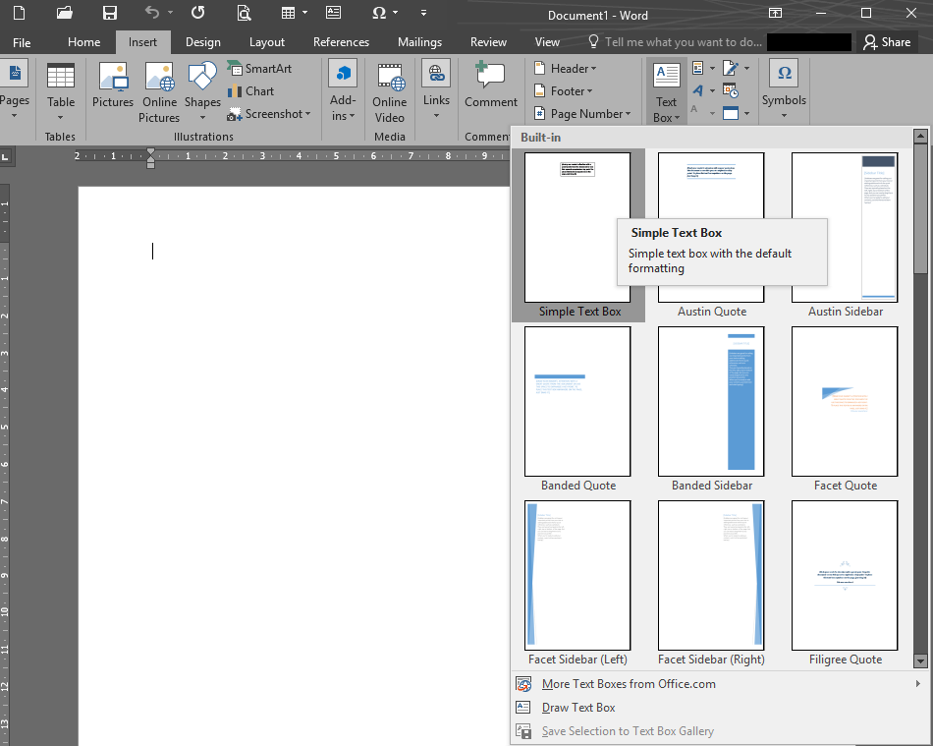Open the Footer dropdown
Screen dimensions: 933x746
pyautogui.click(x=564, y=90)
